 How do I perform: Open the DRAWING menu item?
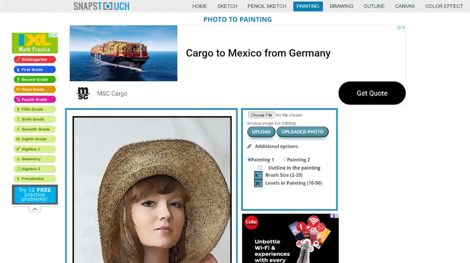(341, 6)
